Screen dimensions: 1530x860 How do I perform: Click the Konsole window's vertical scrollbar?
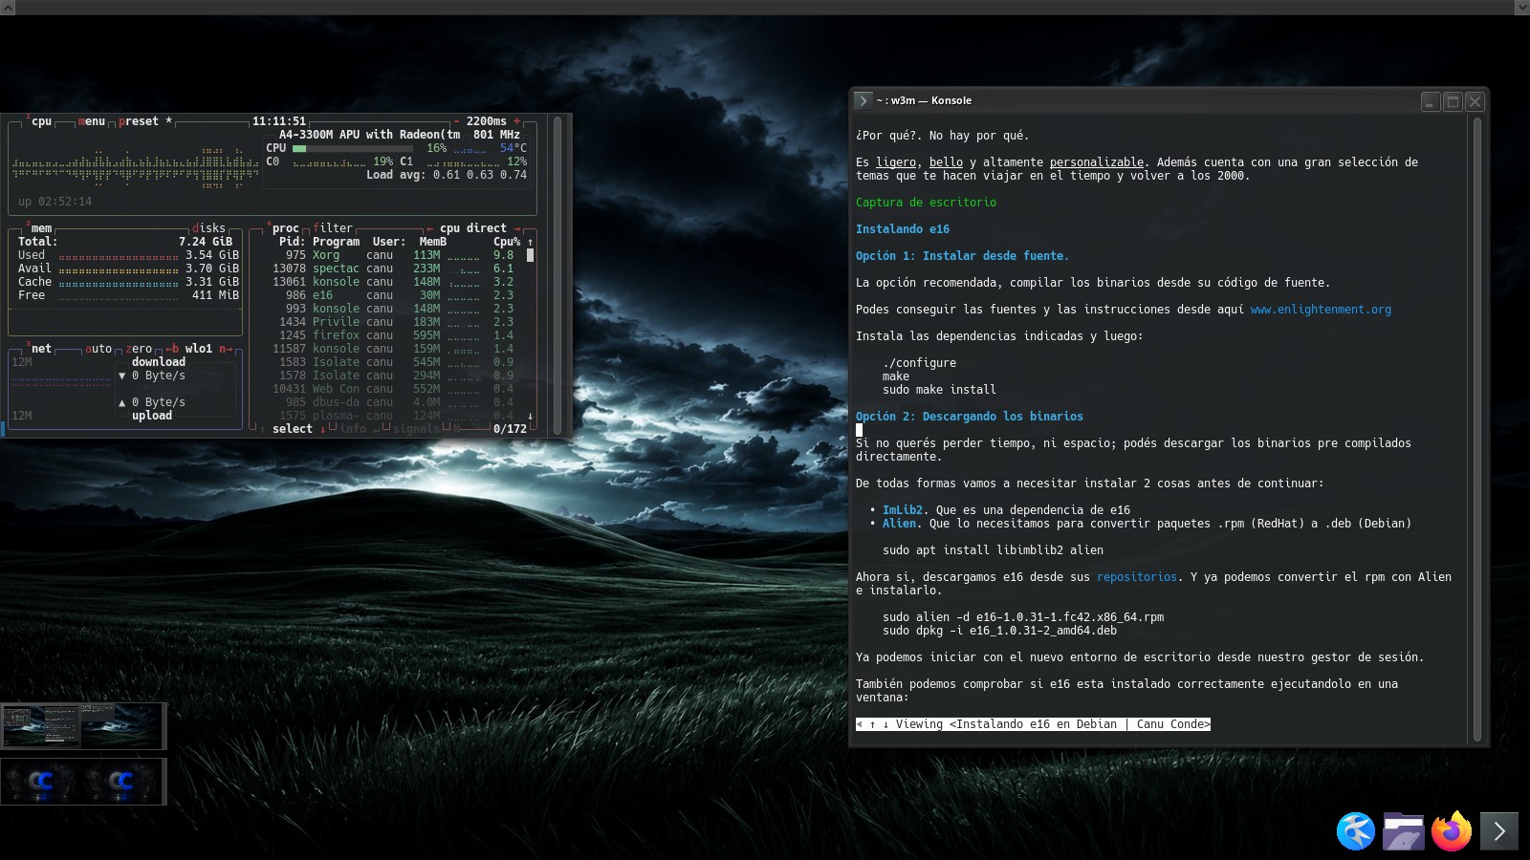pos(1477,427)
